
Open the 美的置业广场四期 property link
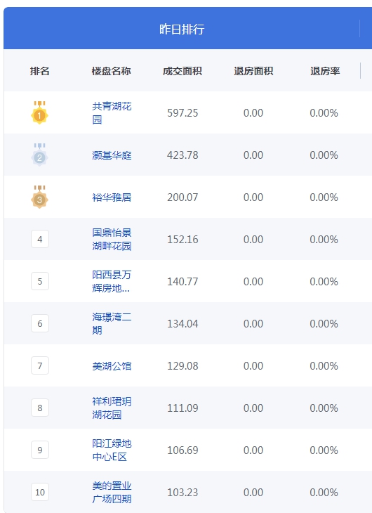pyautogui.click(x=112, y=493)
